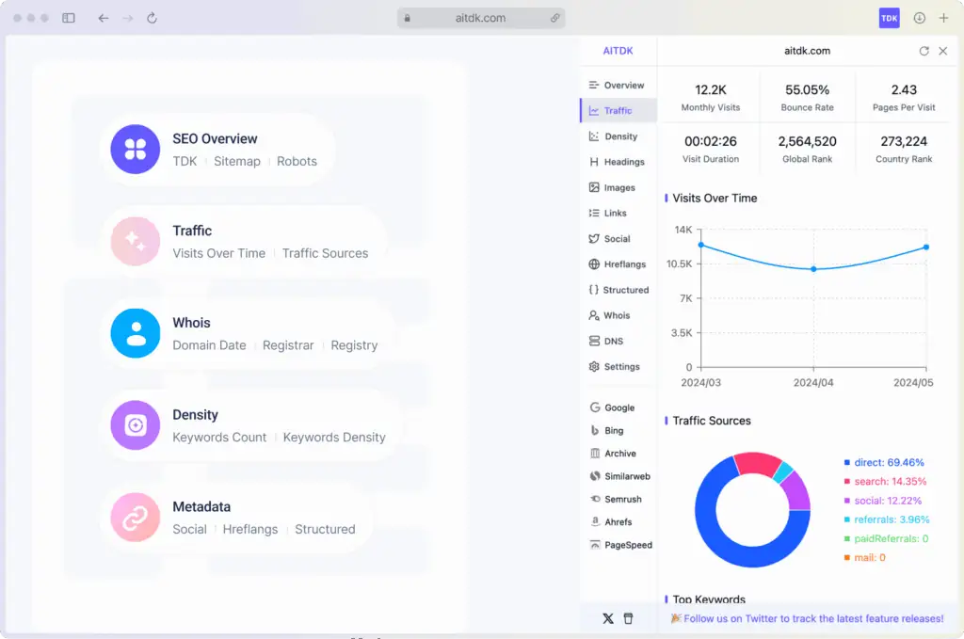
Task: Click the refresh icon in AITDK panel
Action: coord(924,51)
